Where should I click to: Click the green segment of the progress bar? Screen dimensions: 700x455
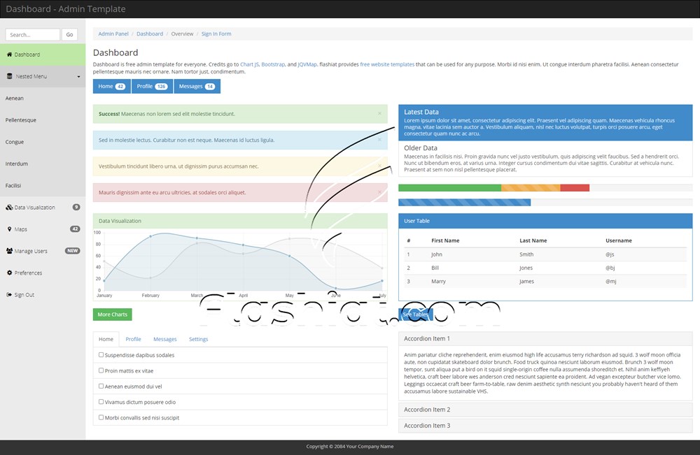tap(449, 188)
